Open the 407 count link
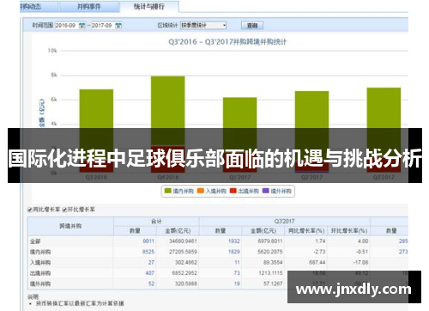The height and width of the screenshot is (311, 429). coord(150,273)
